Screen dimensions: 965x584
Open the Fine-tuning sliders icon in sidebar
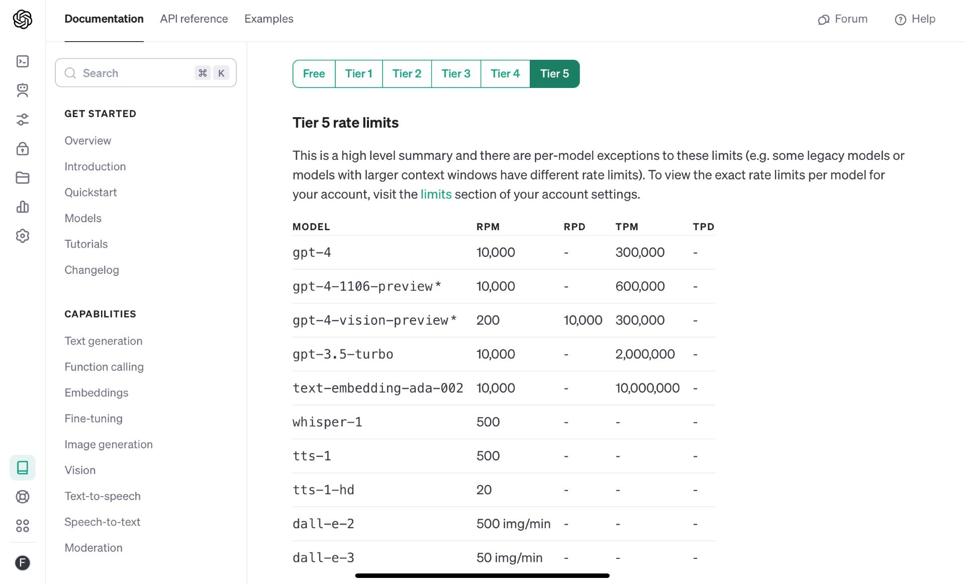[x=23, y=120]
